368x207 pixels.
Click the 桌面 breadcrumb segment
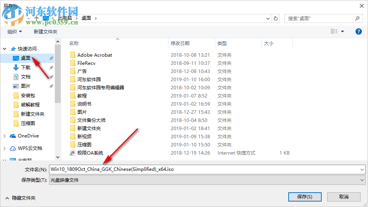(x=86, y=18)
